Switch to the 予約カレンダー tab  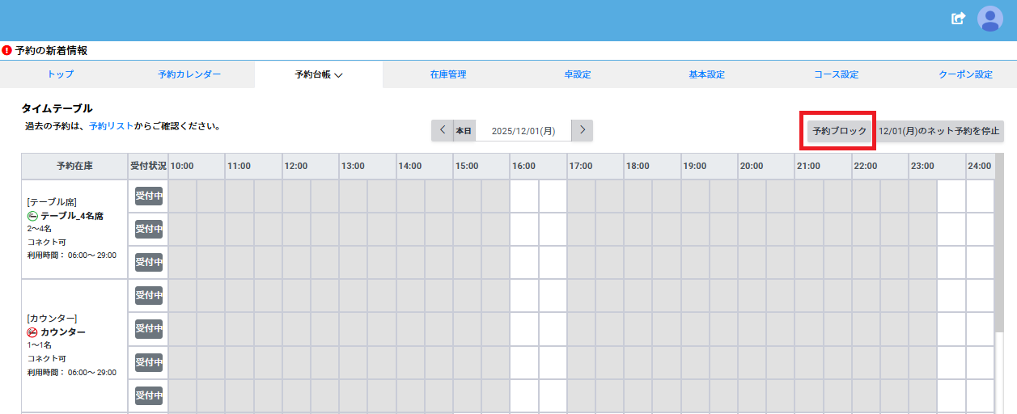(x=189, y=74)
